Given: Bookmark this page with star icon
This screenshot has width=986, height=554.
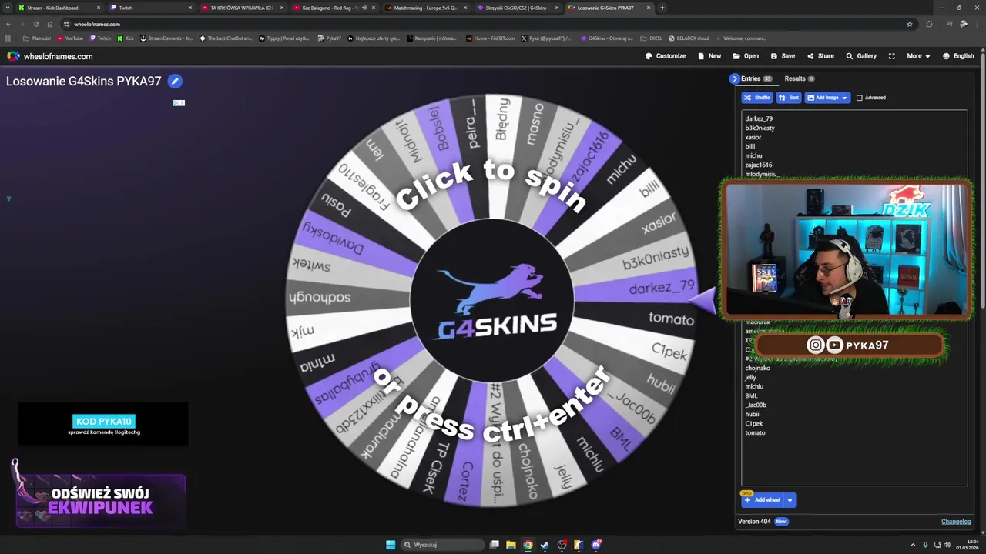Looking at the screenshot, I should click(910, 24).
